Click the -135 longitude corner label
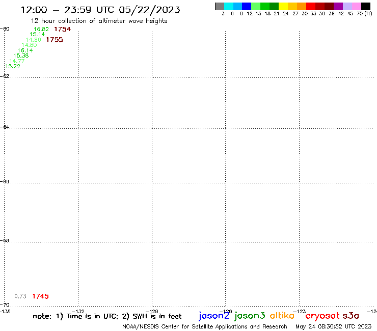This screenshot has width=377, height=331. click(5, 312)
